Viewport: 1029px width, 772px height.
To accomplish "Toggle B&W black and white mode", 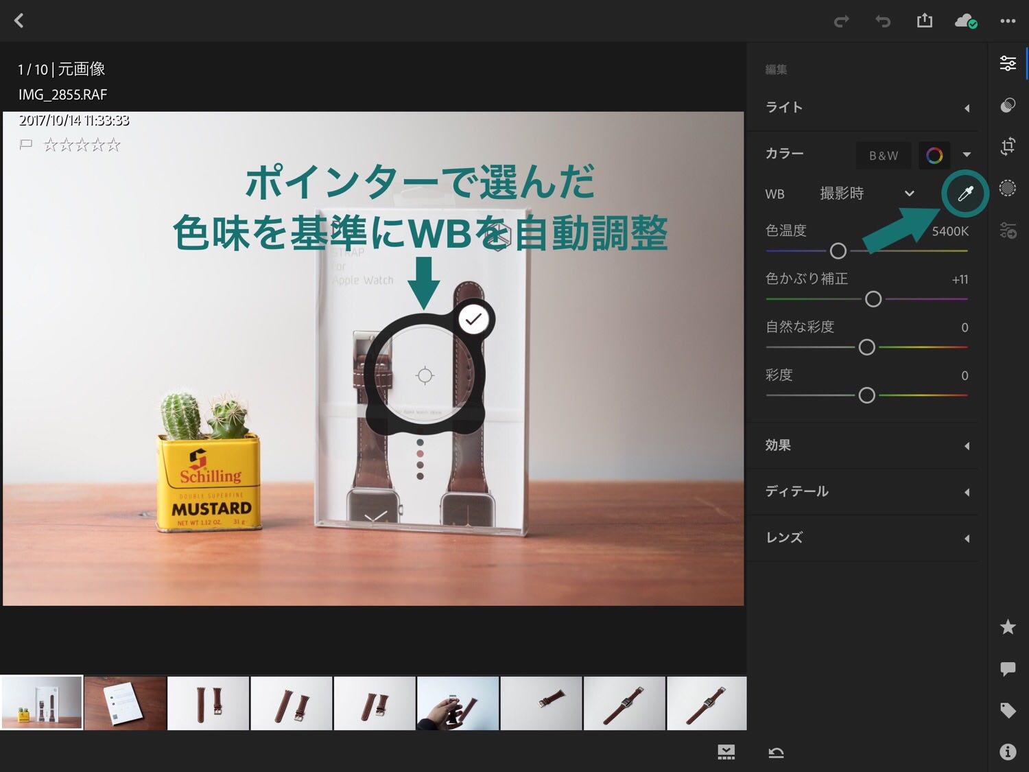I will [884, 156].
